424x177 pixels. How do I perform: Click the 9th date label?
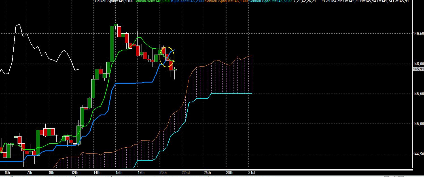pyautogui.click(x=52, y=172)
